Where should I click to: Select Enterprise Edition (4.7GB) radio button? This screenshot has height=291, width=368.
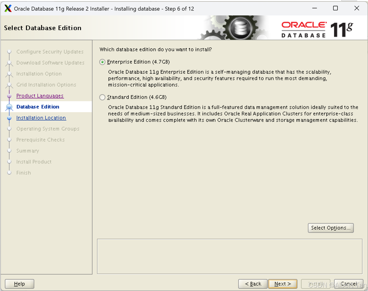(102, 62)
